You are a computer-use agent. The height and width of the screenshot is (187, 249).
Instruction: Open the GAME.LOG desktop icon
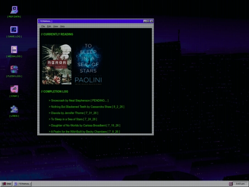[x=14, y=32]
